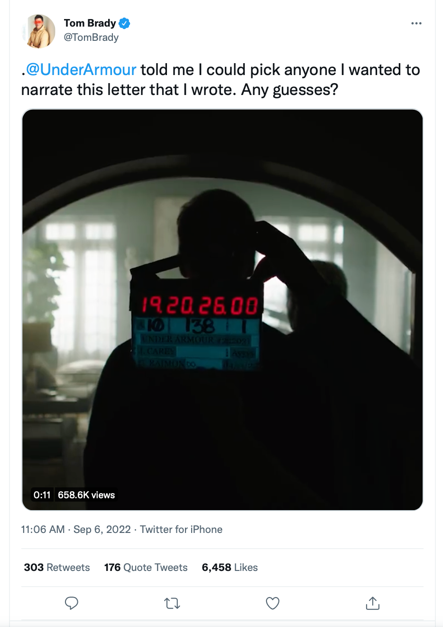Click the tweet text body
443x627 pixels.
click(221, 80)
